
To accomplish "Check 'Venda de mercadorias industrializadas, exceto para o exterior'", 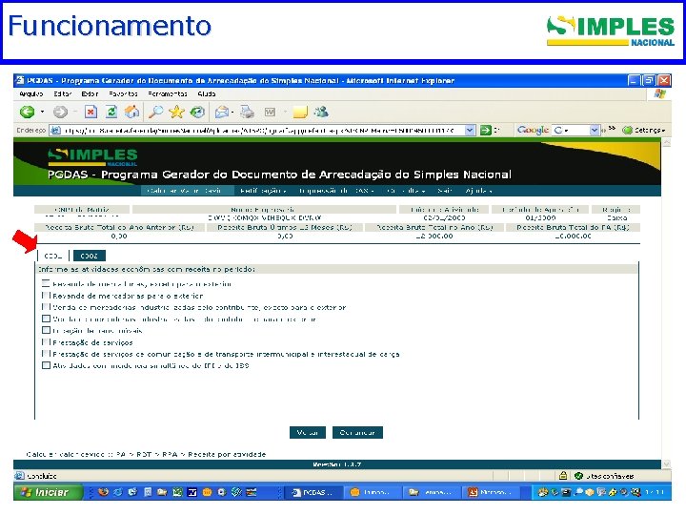I will pos(46,306).
